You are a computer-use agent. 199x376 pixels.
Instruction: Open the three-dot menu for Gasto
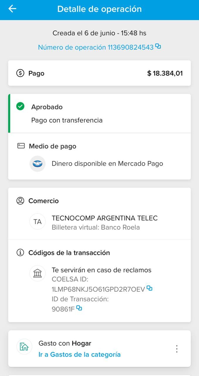point(177,349)
